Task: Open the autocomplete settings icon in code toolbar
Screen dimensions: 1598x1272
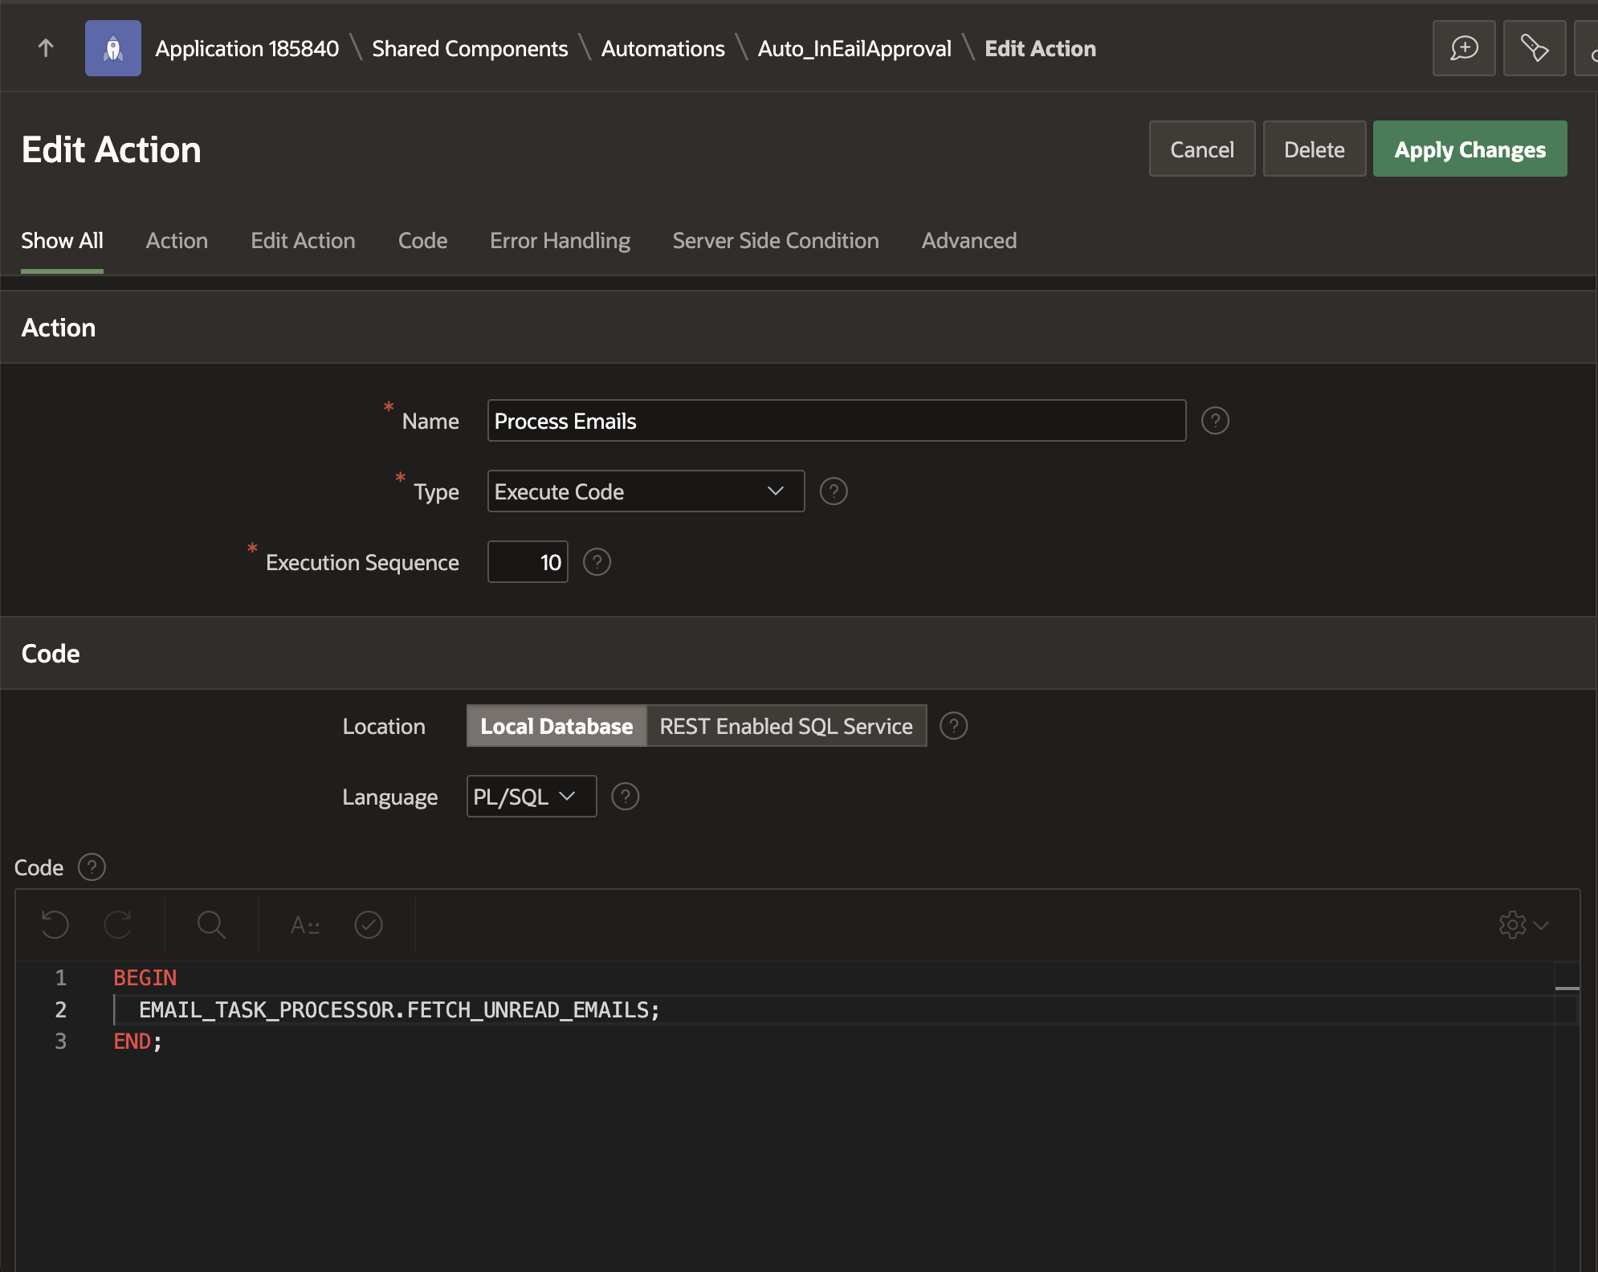Action: 305,925
